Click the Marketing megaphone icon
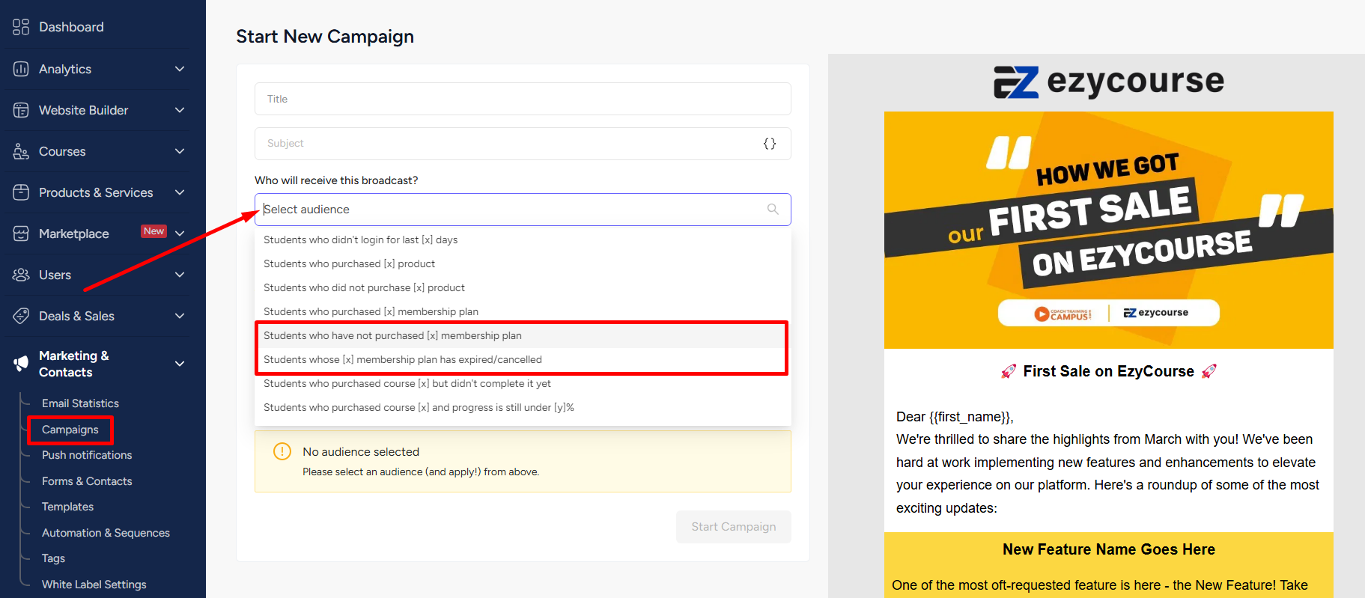This screenshot has height=598, width=1365. [21, 364]
